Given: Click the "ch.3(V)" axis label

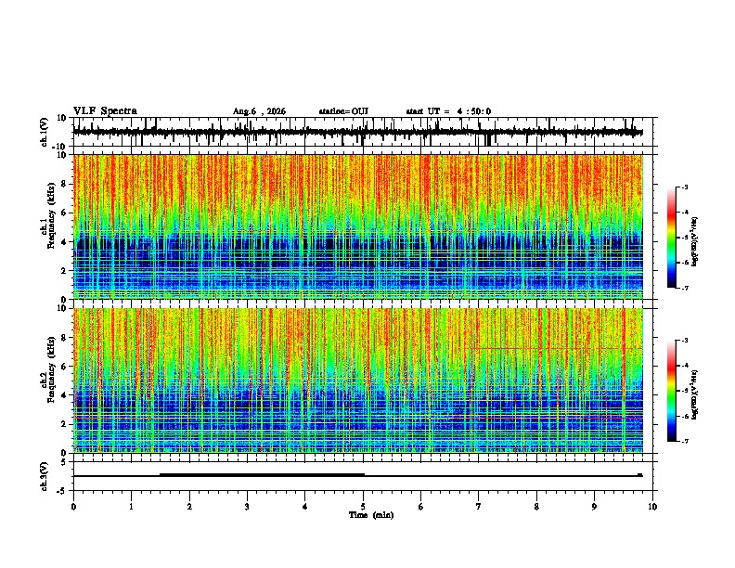Looking at the screenshot, I should click(x=45, y=476).
